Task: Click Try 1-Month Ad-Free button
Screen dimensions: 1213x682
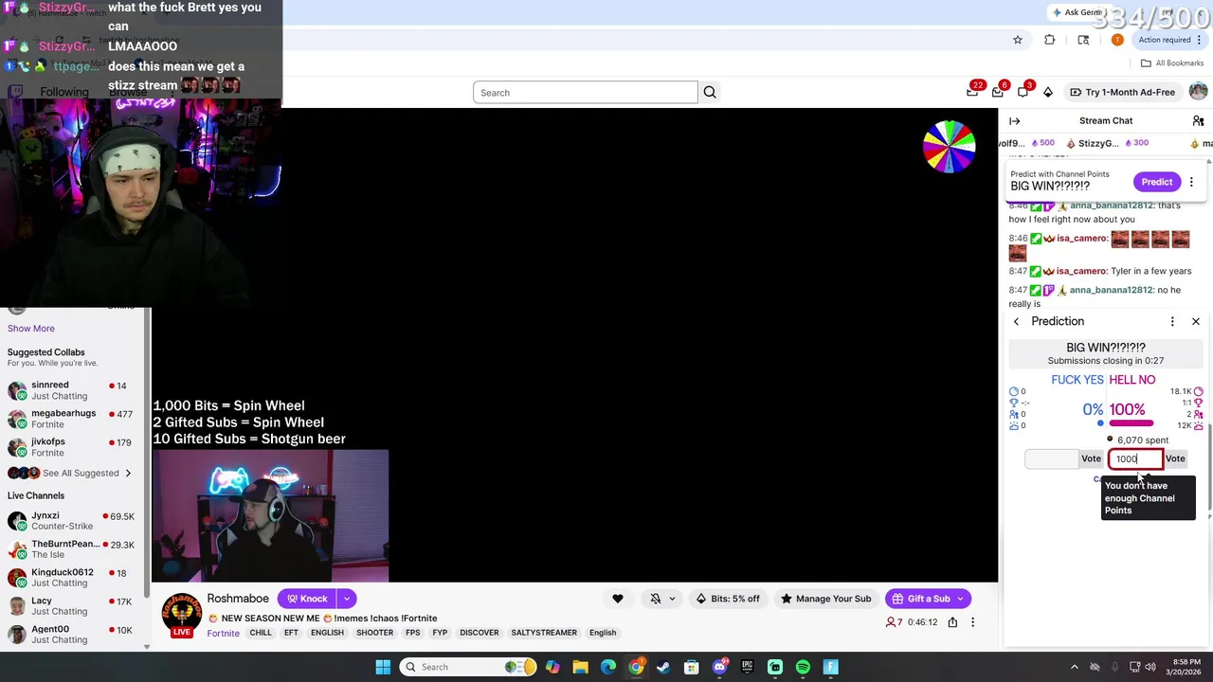Action: [1122, 92]
